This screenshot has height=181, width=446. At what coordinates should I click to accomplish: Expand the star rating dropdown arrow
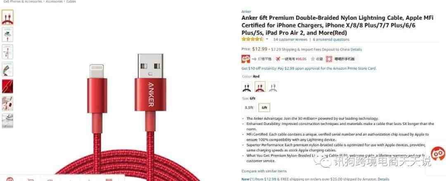click(x=267, y=39)
